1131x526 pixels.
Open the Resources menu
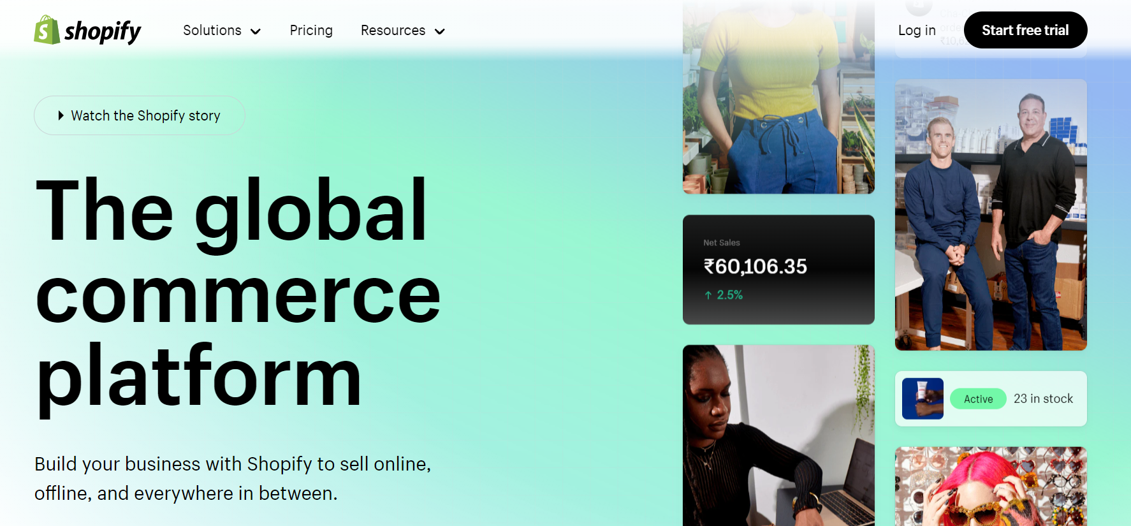coord(403,30)
